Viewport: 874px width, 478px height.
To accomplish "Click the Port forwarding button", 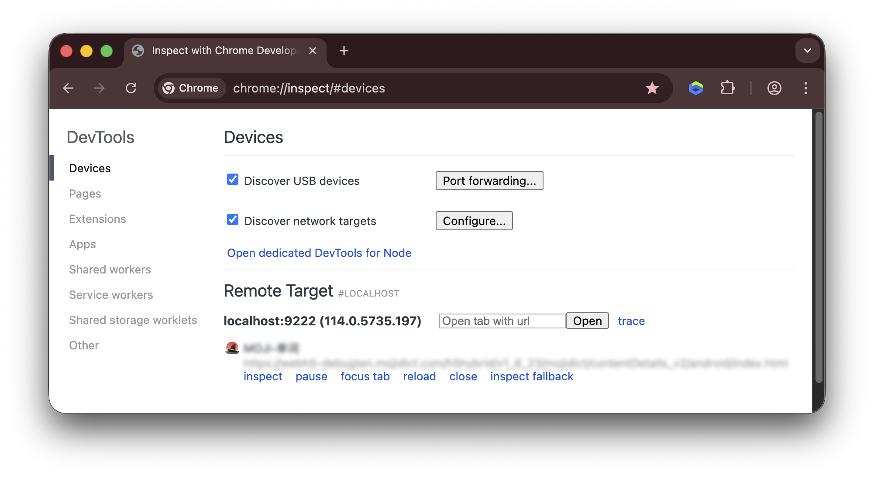I will 489,180.
